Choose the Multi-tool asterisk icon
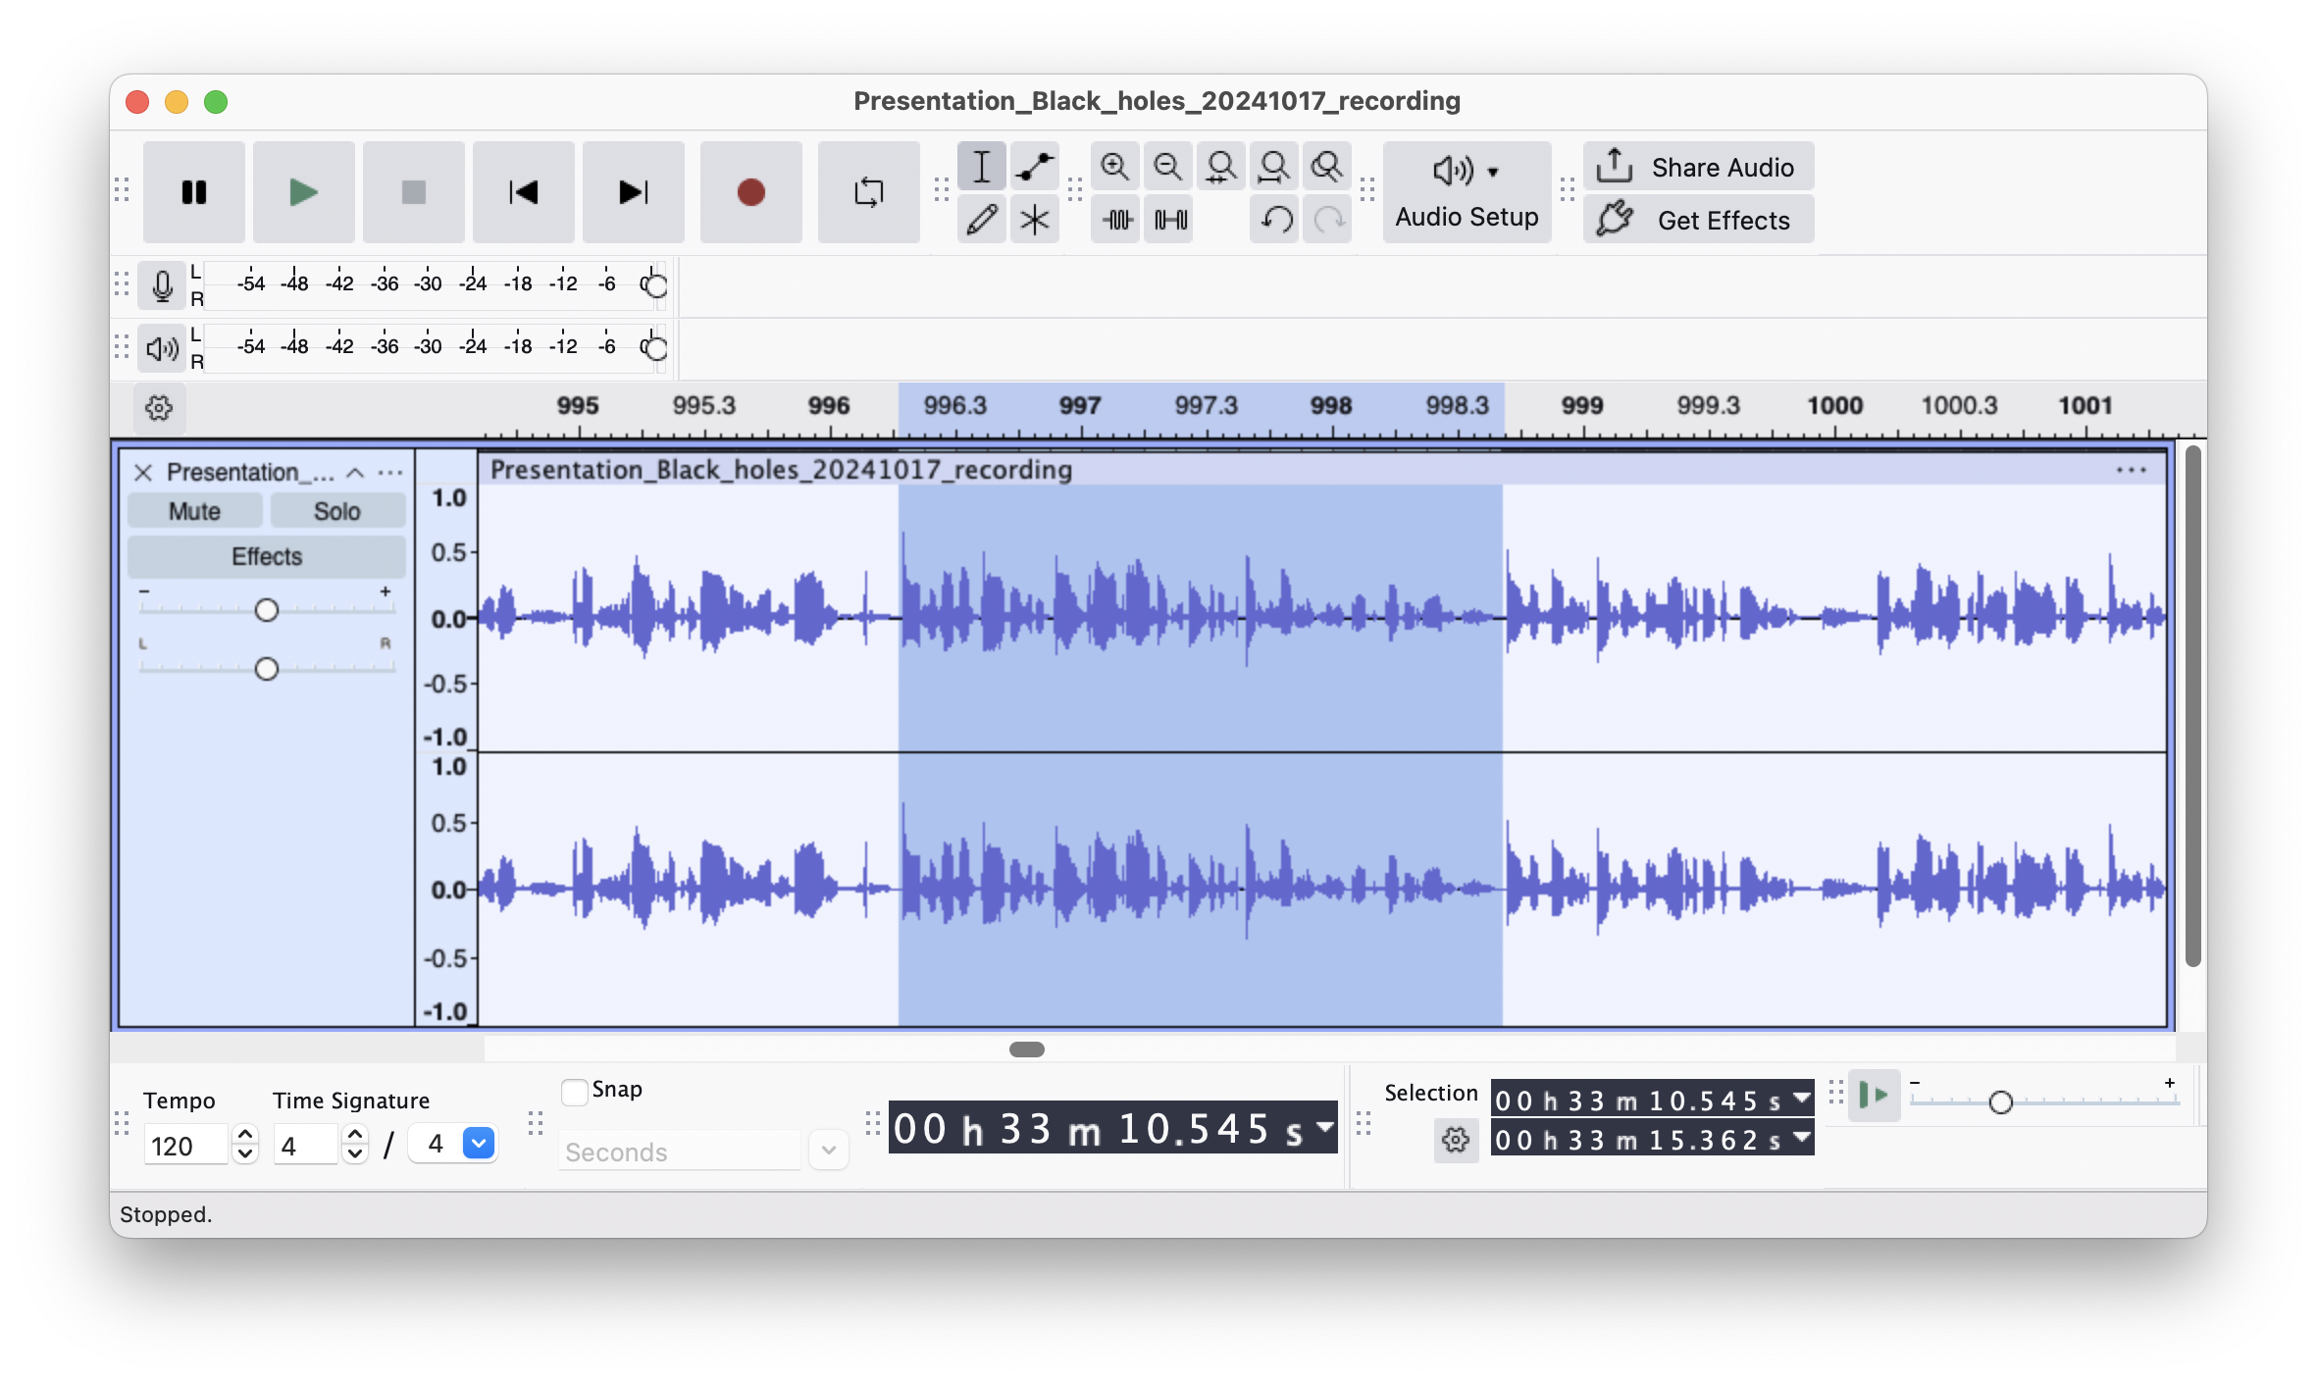 click(1034, 220)
